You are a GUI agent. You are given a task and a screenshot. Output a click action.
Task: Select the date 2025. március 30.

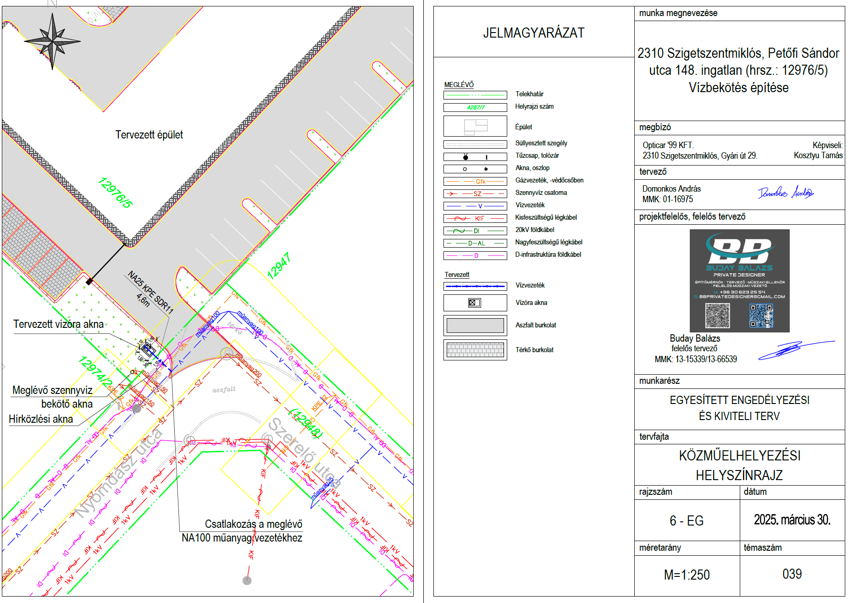click(792, 520)
